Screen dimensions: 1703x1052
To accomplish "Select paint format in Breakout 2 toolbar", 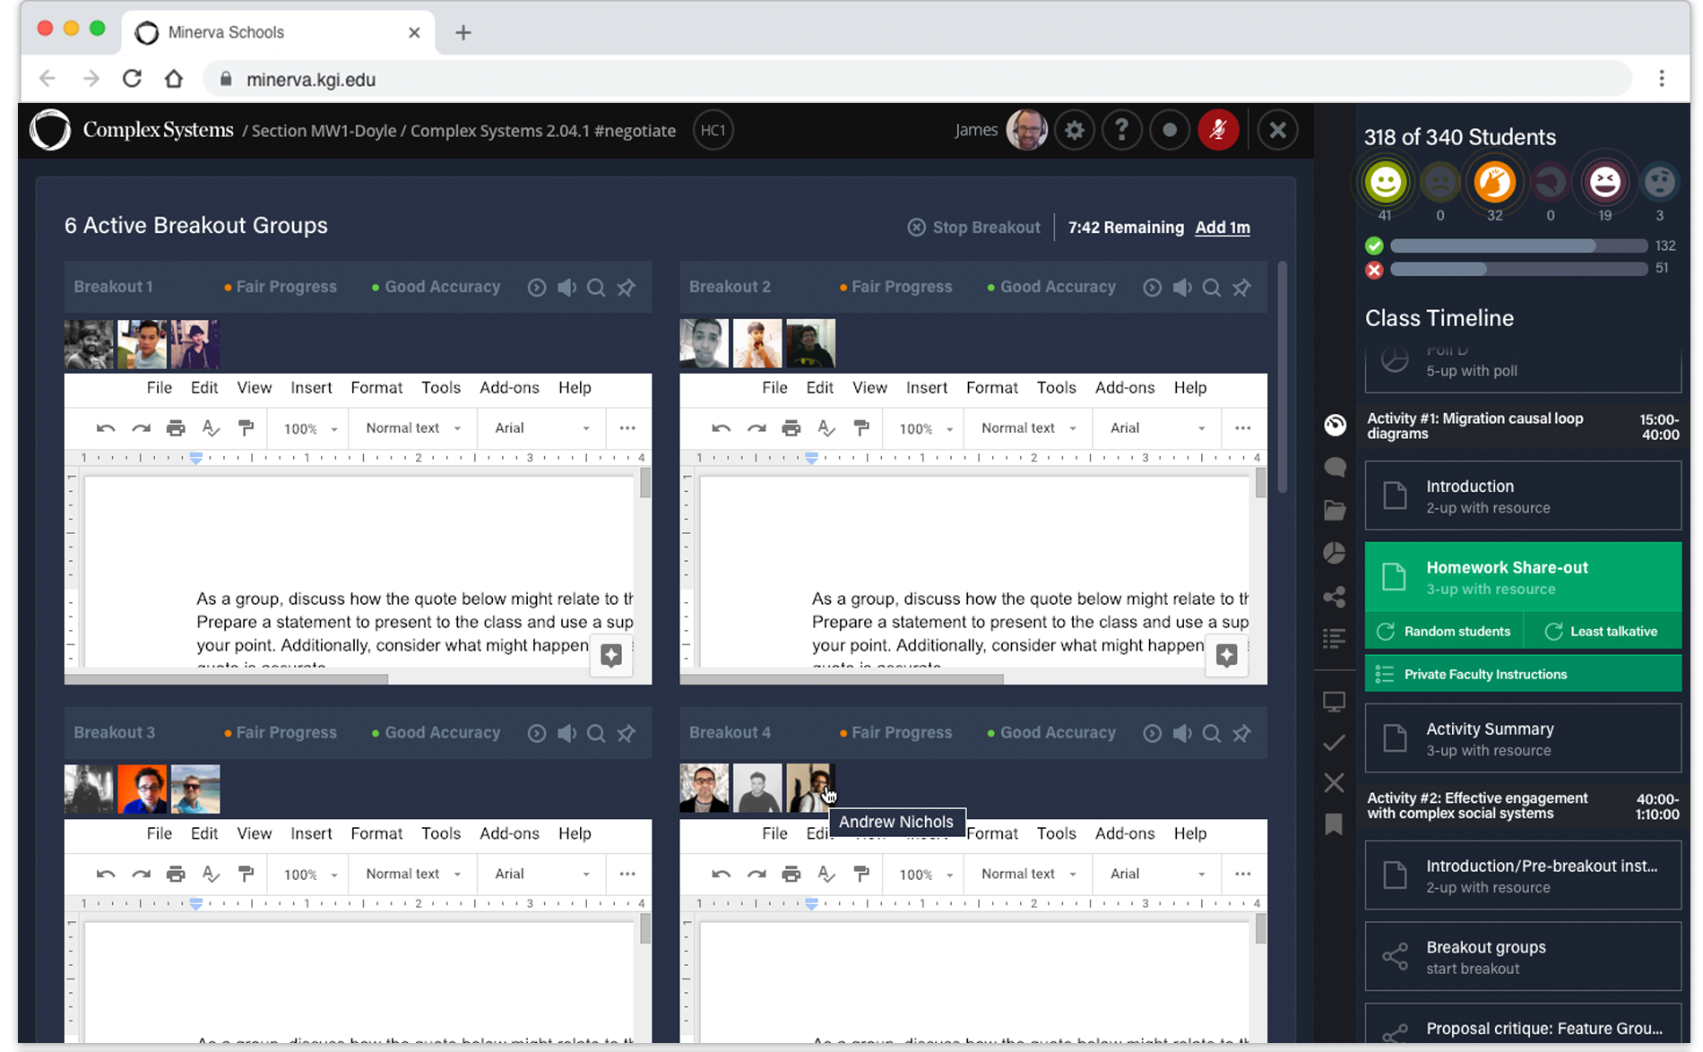I will click(861, 428).
